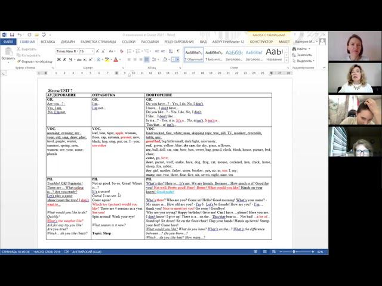This screenshot has width=382, height=286.
Task: Apply the Обычный style
Action: coord(193,55)
